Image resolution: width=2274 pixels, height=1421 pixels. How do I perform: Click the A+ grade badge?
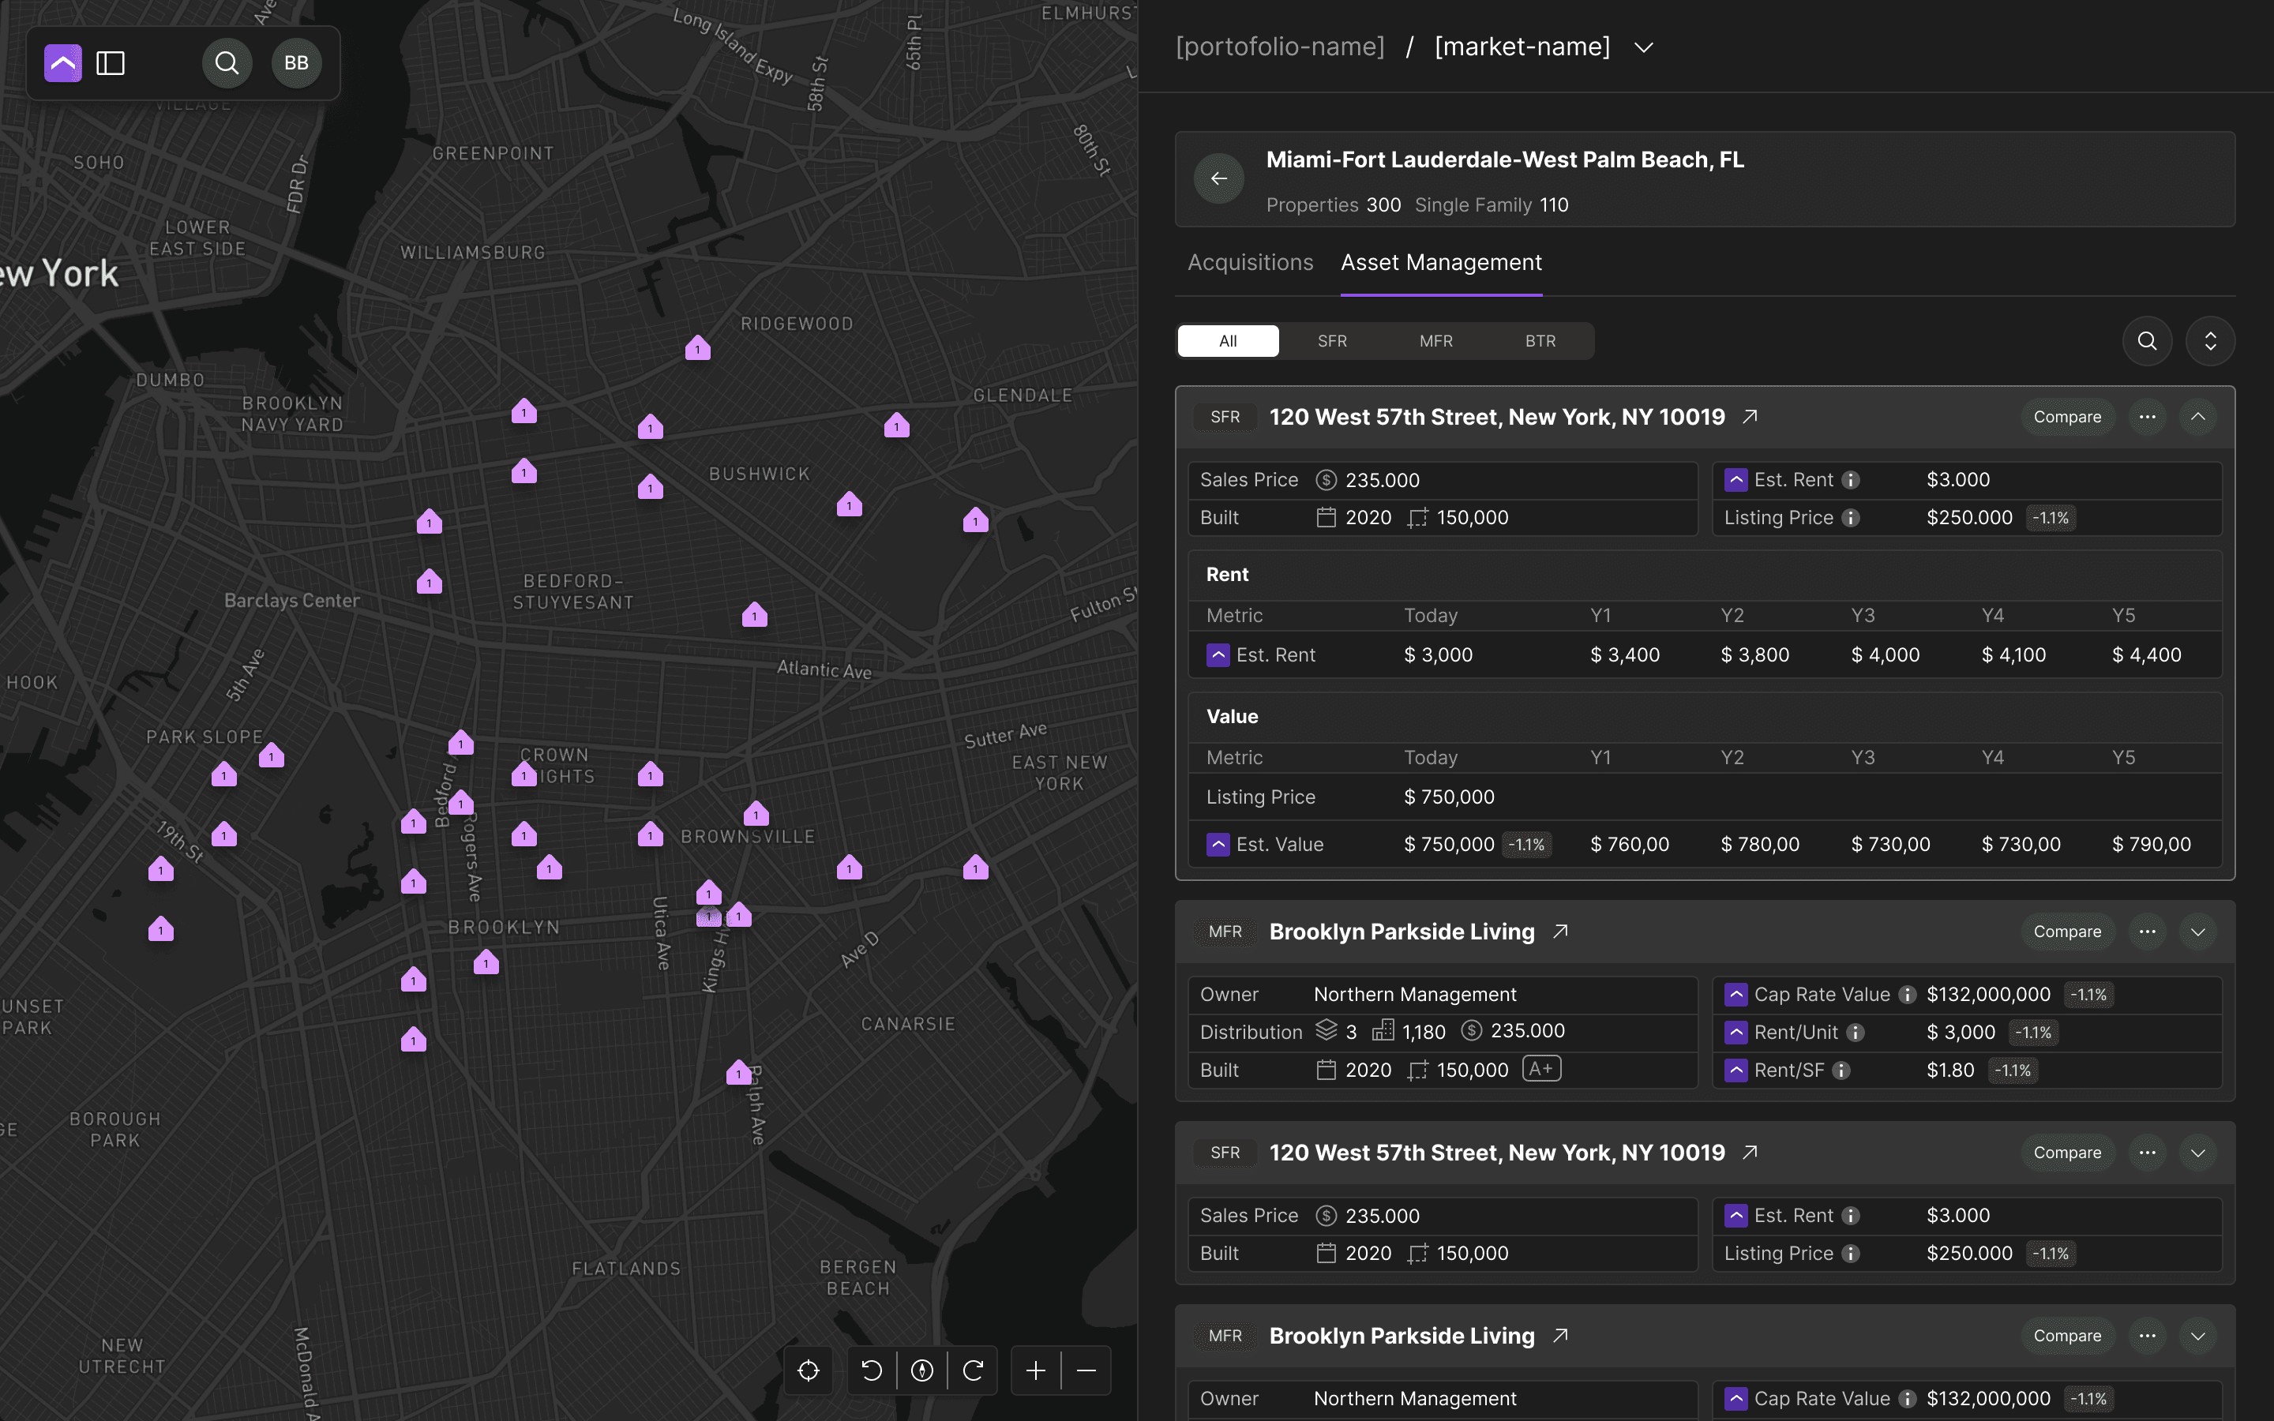click(x=1541, y=1069)
